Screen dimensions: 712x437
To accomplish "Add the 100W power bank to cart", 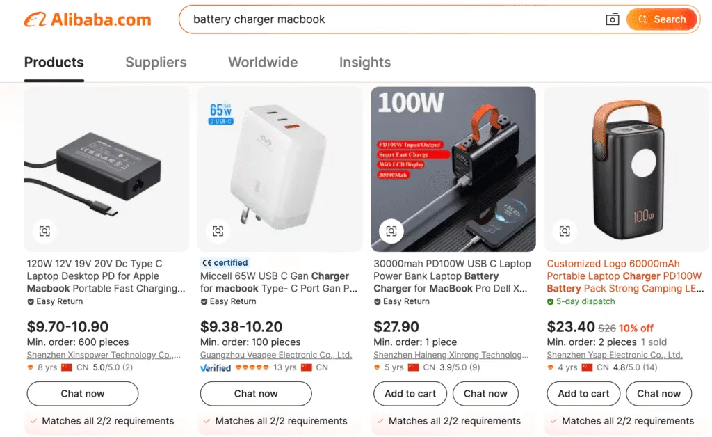I will pos(410,394).
